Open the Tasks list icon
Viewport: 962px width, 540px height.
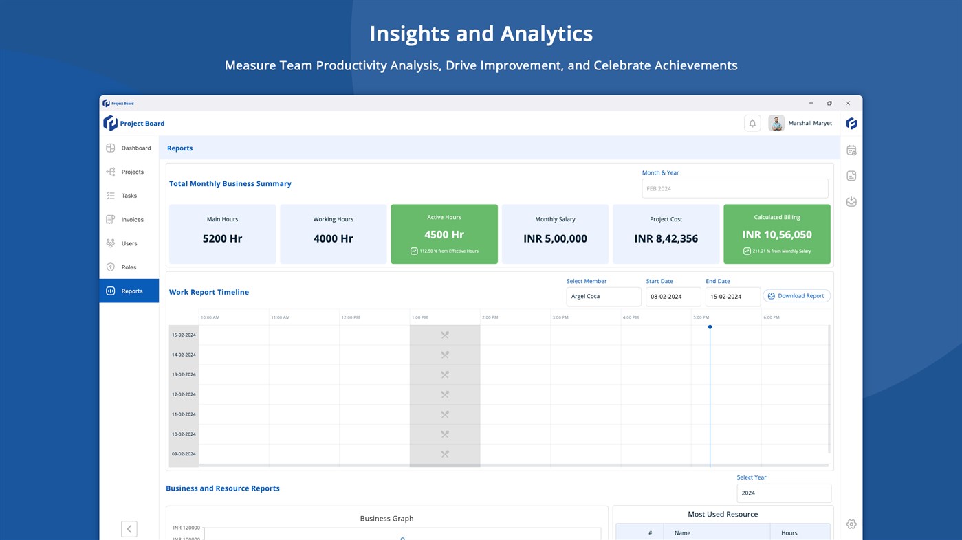110,195
